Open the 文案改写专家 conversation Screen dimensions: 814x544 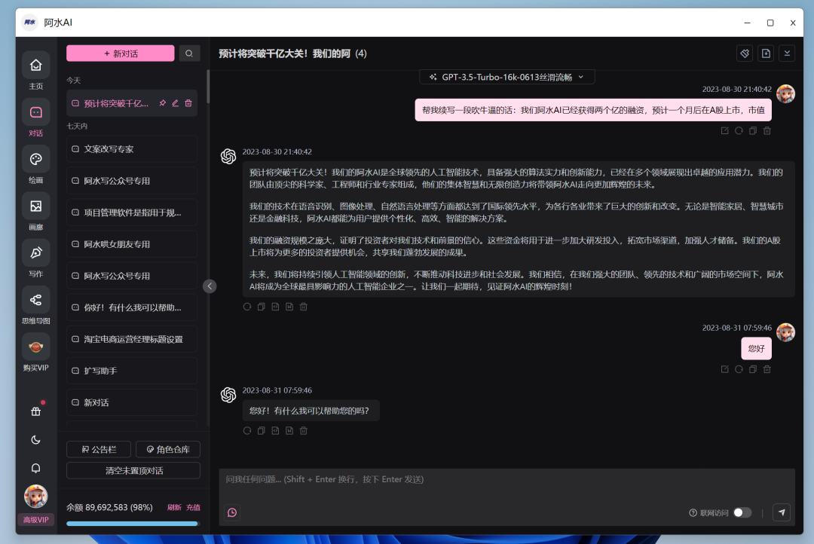coord(132,149)
